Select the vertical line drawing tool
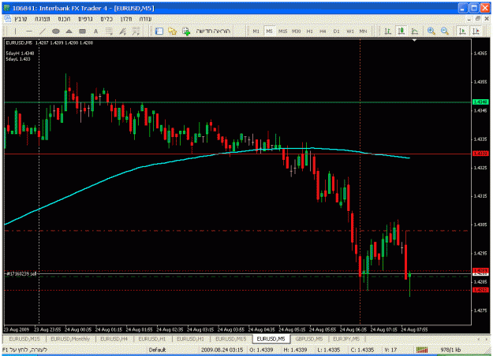Viewport: 493px width, 356px height. [15, 31]
